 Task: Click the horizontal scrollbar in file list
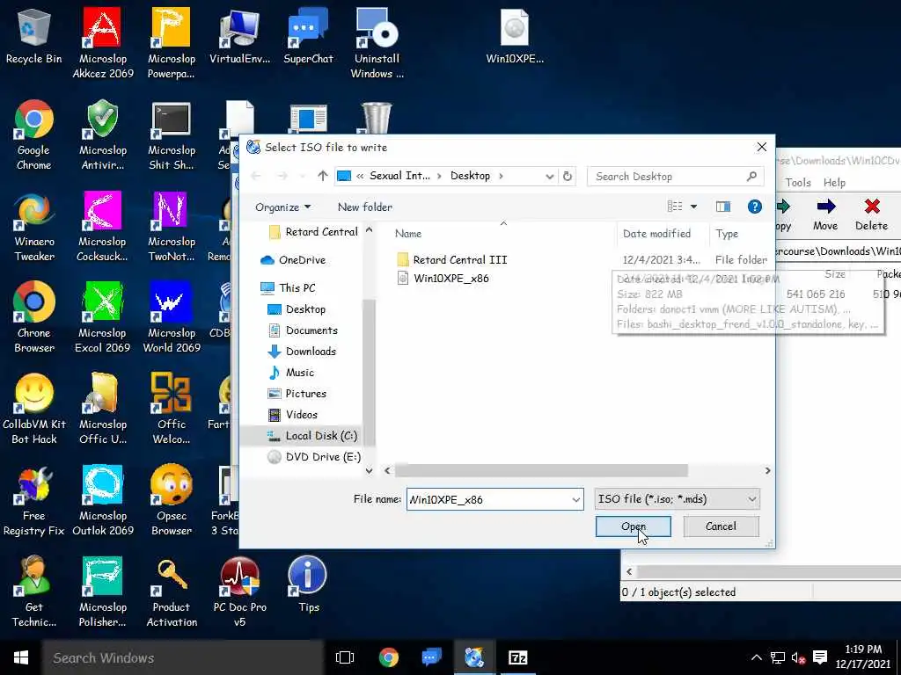pyautogui.click(x=541, y=471)
